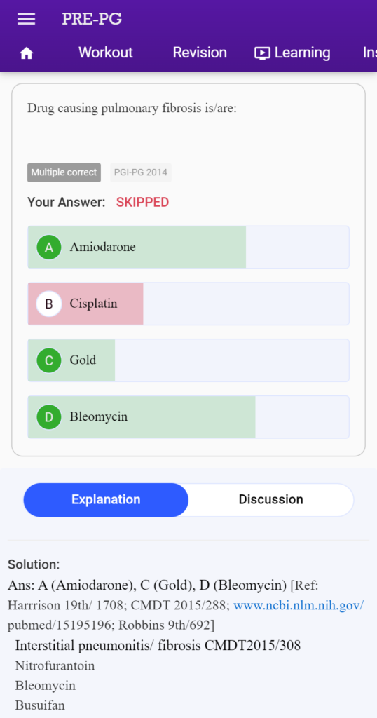Viewport: 377px width, 718px height.
Task: Go to the home icon
Action: point(27,53)
